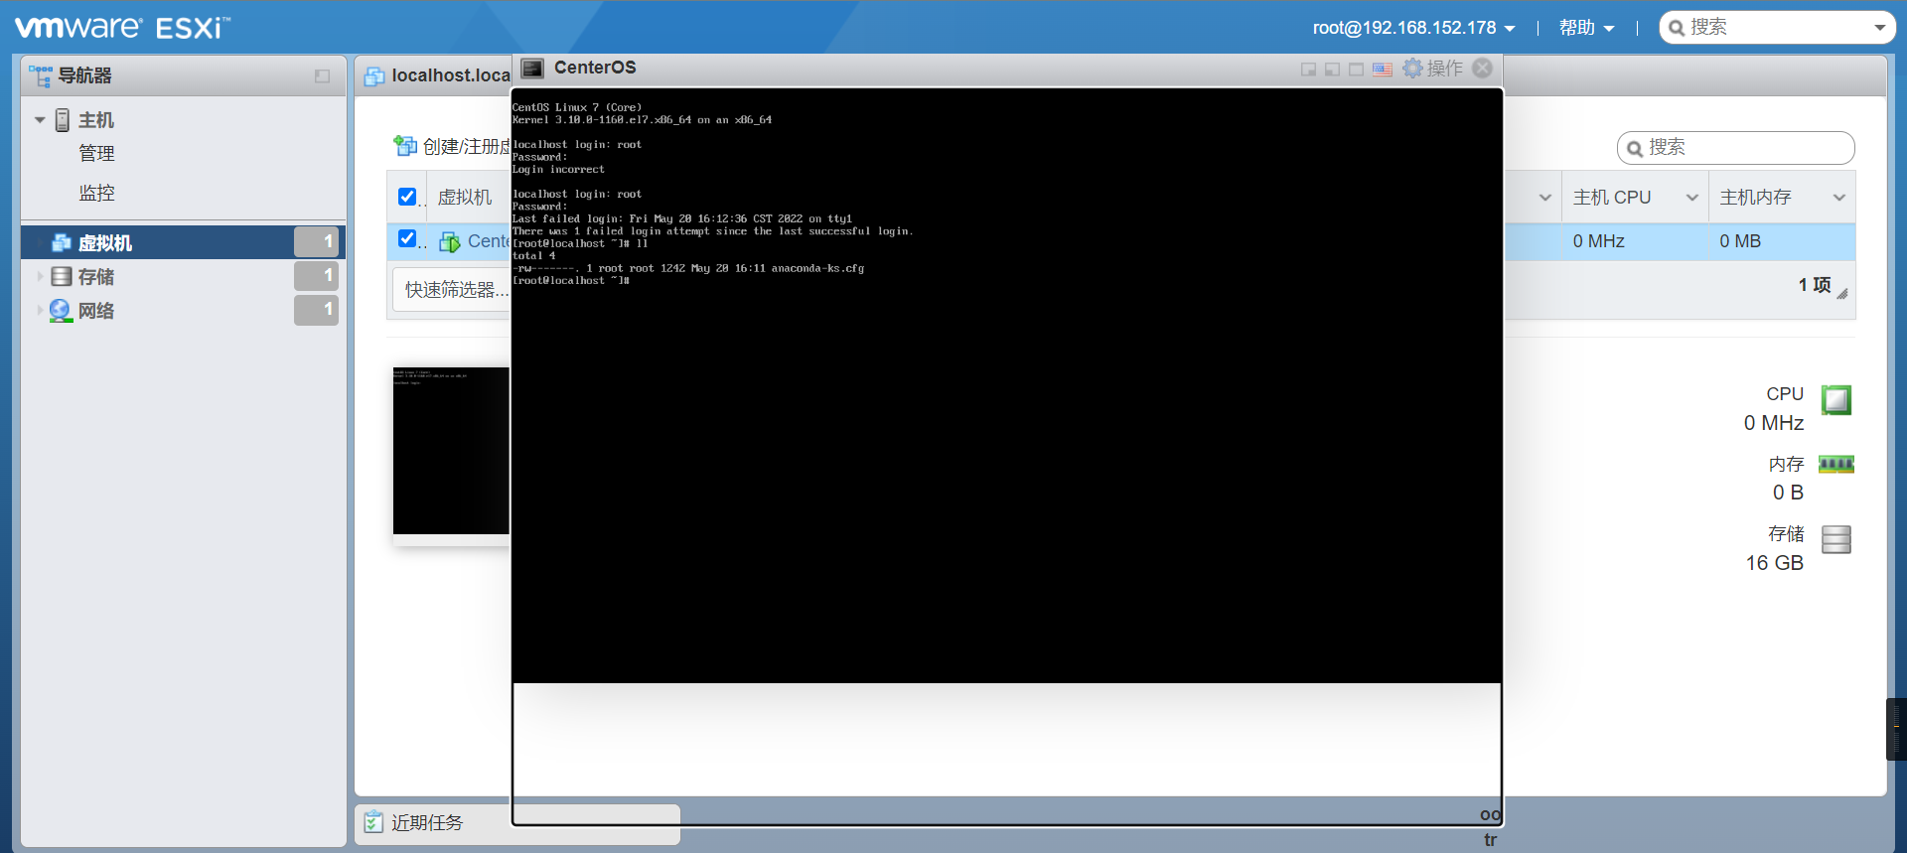Click the 网络 count badge 1
The width and height of the screenshot is (1907, 853).
[x=316, y=309]
